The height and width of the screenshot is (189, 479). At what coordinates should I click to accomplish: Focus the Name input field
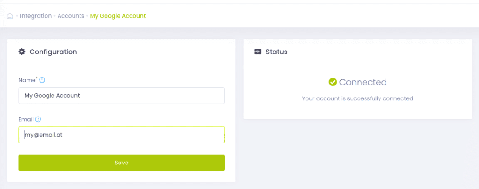[121, 95]
